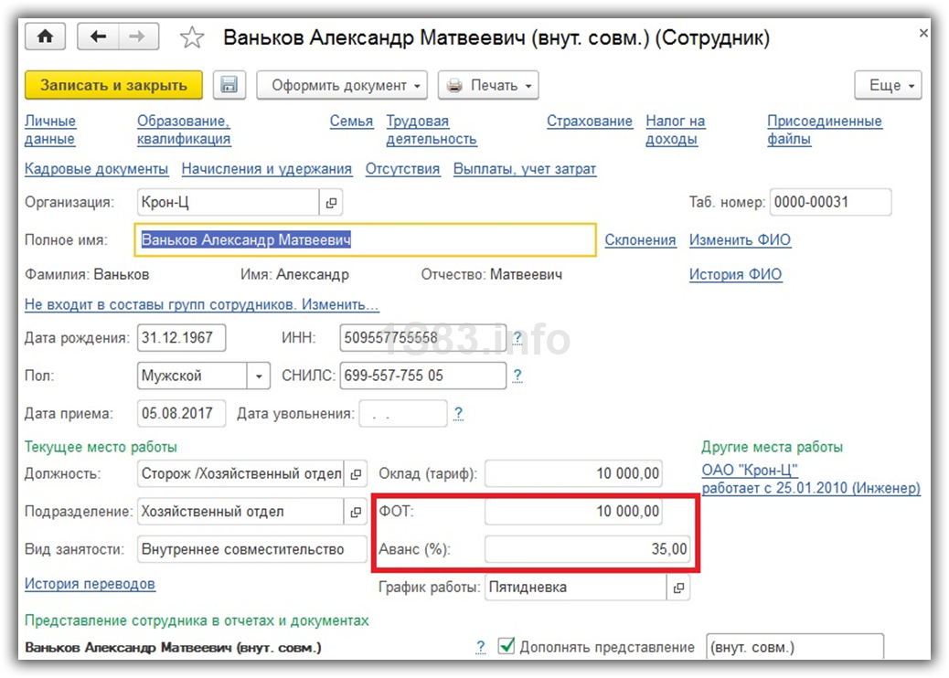949x678 pixels.
Task: Navigate back with the left arrow
Action: click(x=98, y=37)
